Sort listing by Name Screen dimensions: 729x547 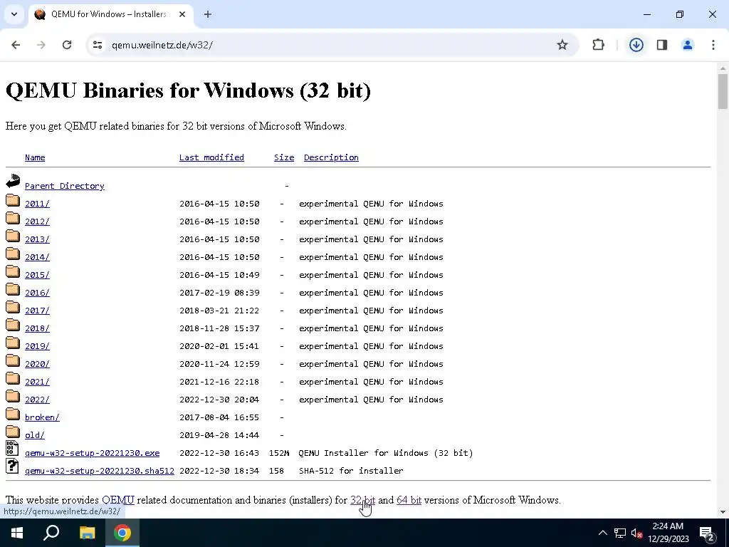(35, 157)
